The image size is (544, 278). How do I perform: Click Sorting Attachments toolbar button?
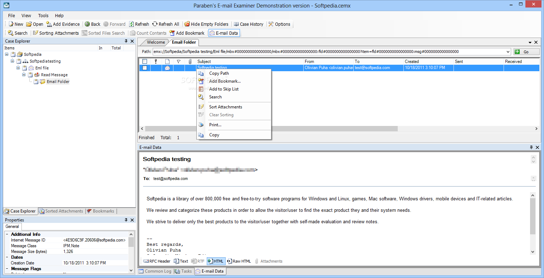click(x=56, y=33)
